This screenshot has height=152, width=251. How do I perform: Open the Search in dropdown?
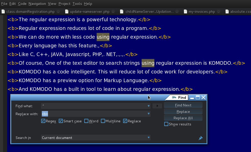[95, 138]
